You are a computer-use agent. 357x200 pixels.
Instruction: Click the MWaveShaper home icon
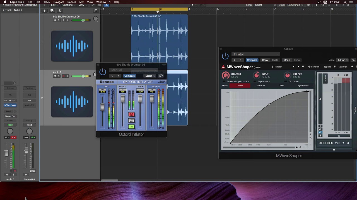[352, 67]
